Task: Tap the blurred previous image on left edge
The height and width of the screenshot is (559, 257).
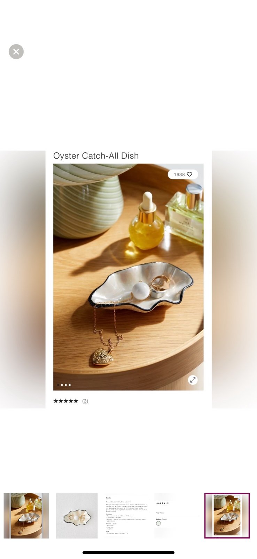Action: point(23,279)
